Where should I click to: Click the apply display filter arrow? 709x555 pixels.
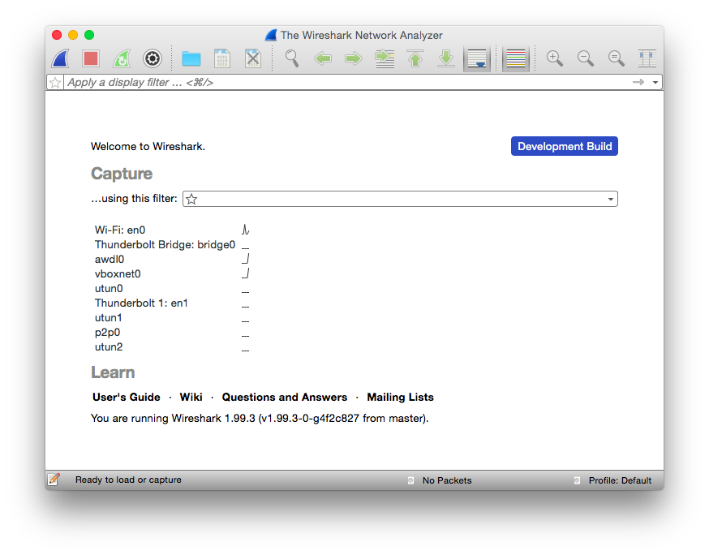pos(638,82)
